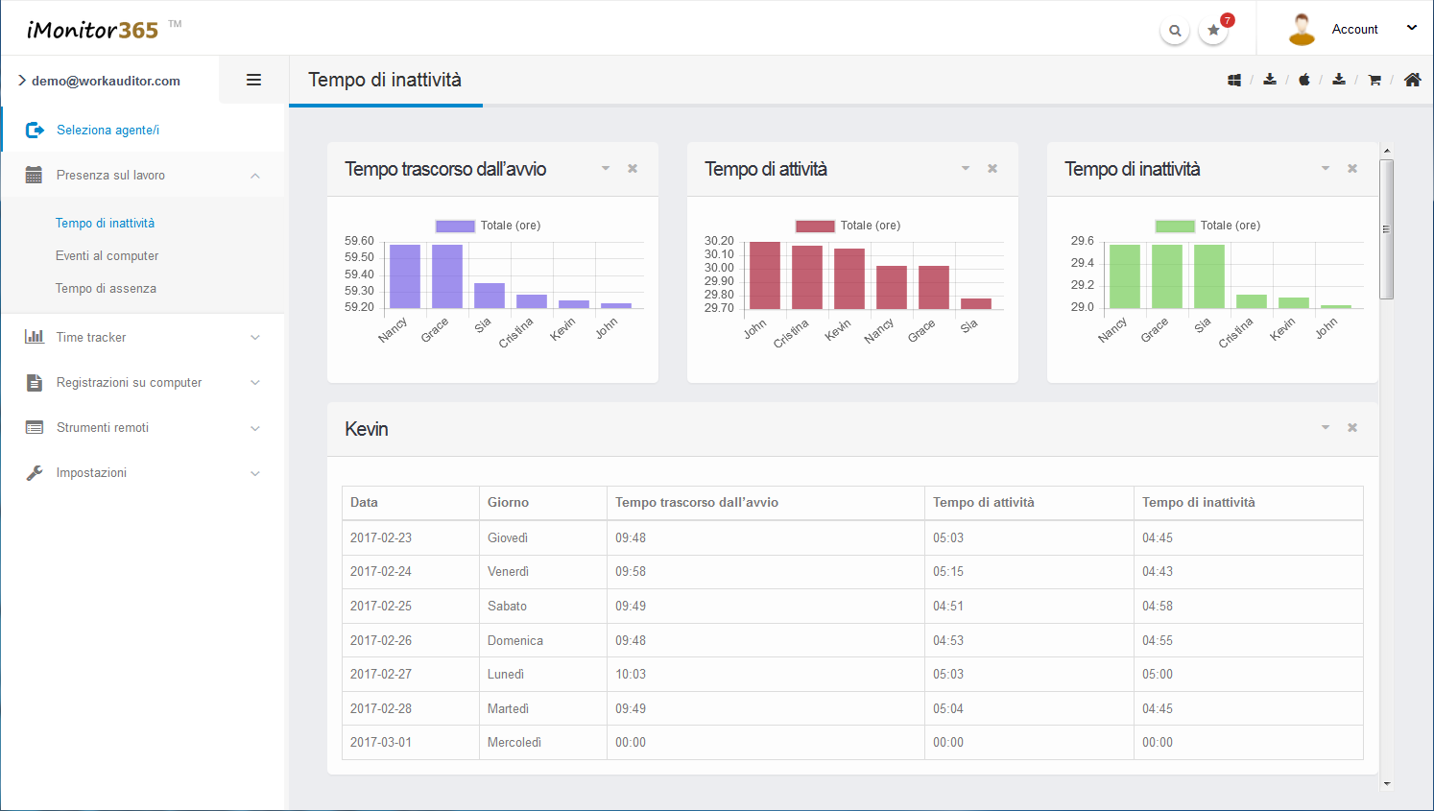This screenshot has height=811, width=1434.
Task: Click demo@workauditor.com account link
Action: tap(106, 81)
